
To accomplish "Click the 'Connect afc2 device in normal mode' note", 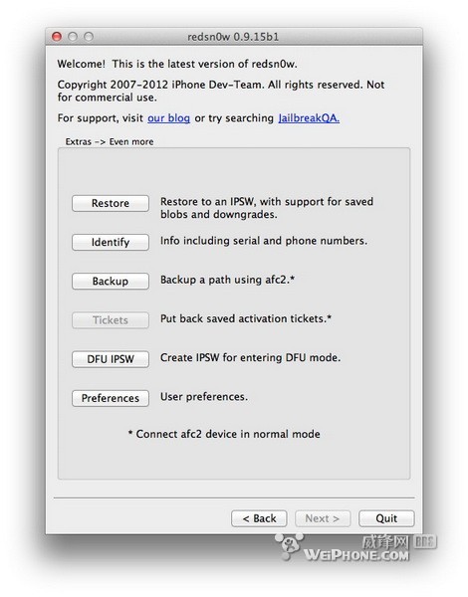I will (x=224, y=434).
